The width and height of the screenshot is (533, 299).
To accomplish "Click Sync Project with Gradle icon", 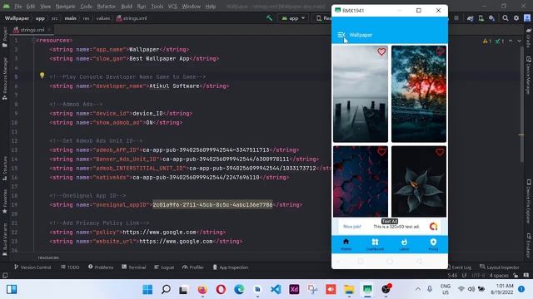I will [470, 18].
